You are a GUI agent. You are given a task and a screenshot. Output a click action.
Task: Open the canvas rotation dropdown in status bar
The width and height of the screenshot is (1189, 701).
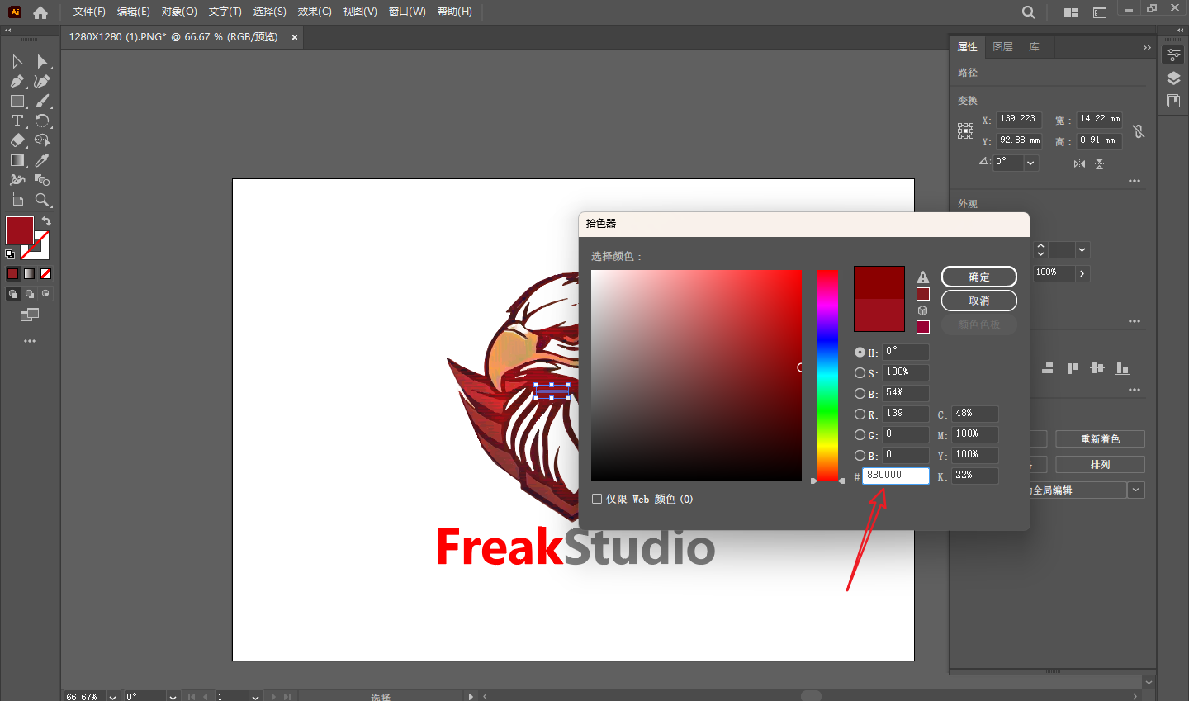(173, 697)
